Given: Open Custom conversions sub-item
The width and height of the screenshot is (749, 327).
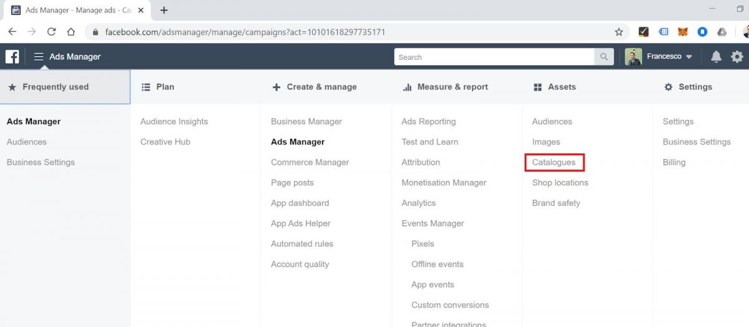Looking at the screenshot, I should pos(450,305).
